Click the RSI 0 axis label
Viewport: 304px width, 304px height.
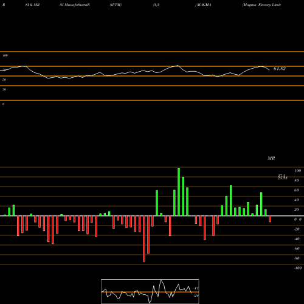3,104
